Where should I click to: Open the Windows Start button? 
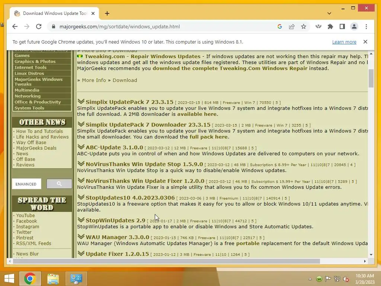point(9,278)
